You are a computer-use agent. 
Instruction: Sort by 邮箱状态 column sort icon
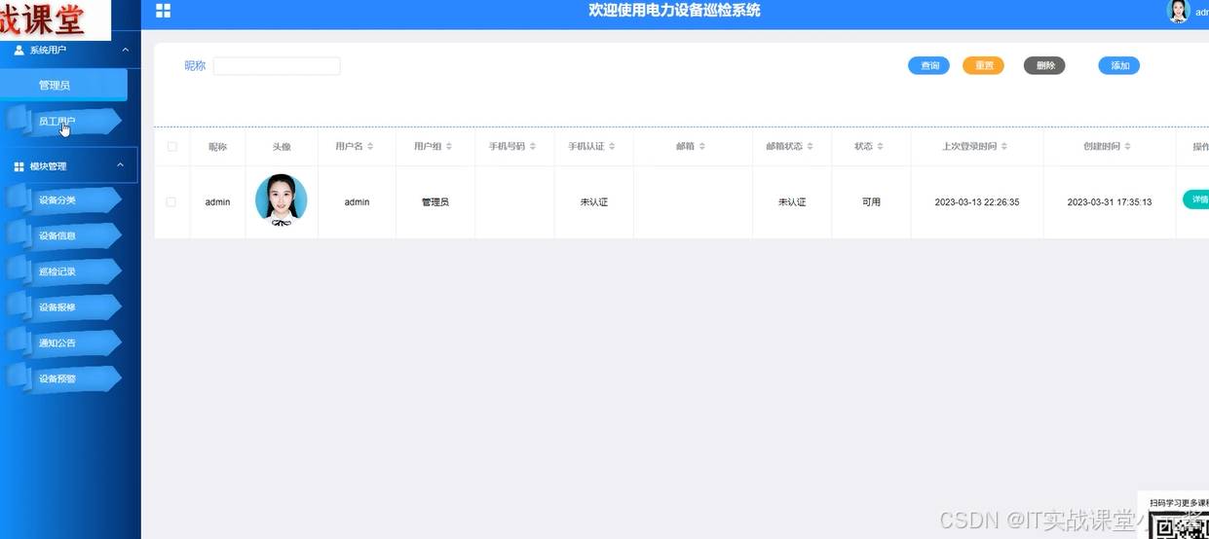(x=811, y=147)
